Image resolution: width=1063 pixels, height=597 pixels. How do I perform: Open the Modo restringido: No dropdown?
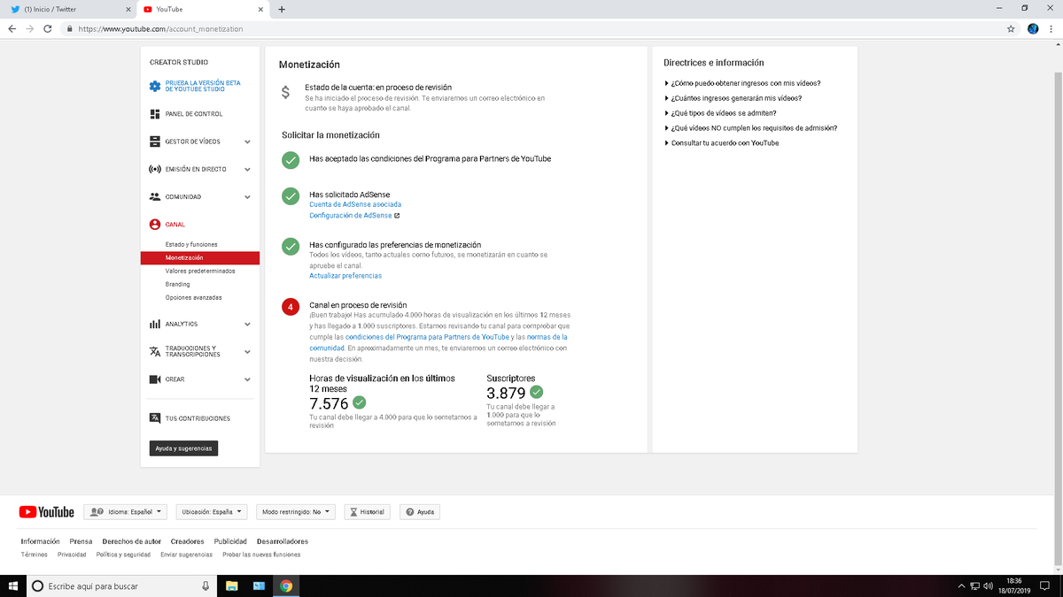pos(295,512)
